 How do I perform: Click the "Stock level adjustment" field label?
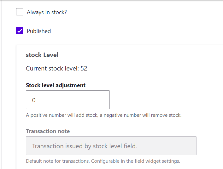click(56, 85)
